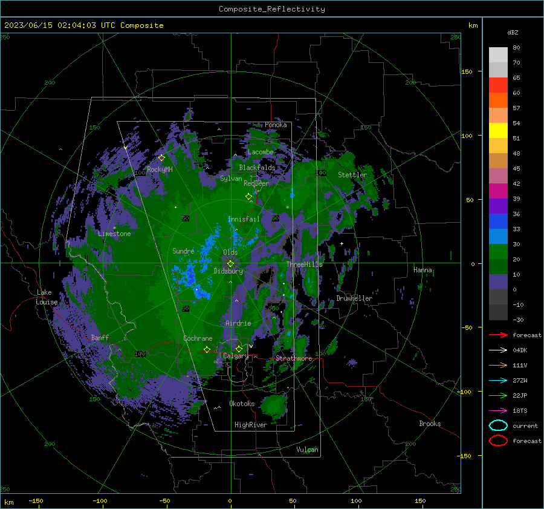This screenshot has height=509, width=544.
Task: Click the Innisfail label
Action: tap(244, 219)
